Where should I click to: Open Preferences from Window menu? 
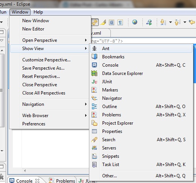[x=50, y=124]
